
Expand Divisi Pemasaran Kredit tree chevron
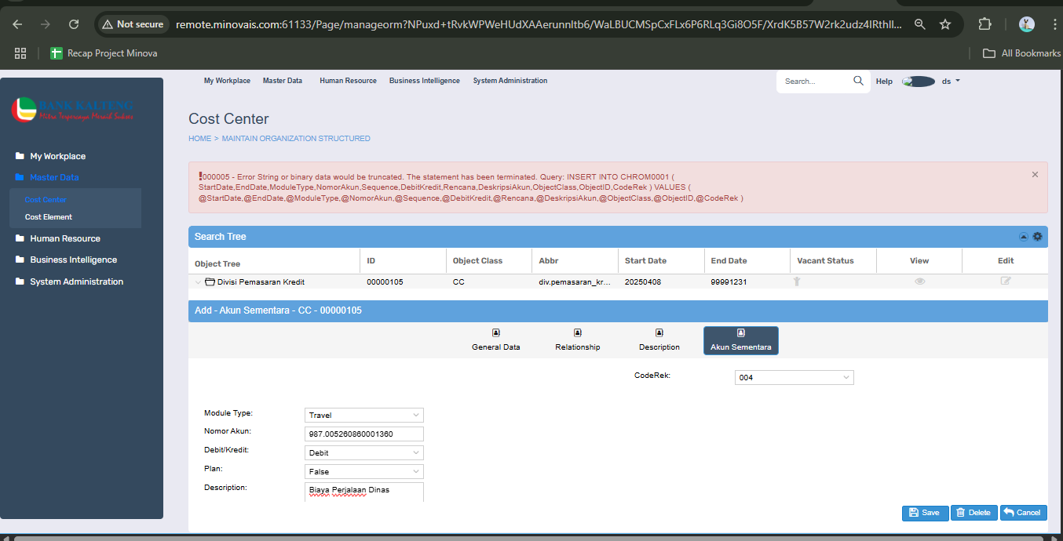pyautogui.click(x=198, y=281)
